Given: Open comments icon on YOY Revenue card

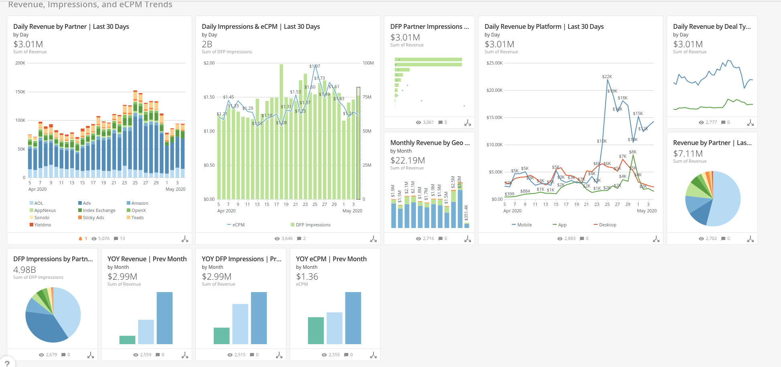Looking at the screenshot, I should 158,355.
